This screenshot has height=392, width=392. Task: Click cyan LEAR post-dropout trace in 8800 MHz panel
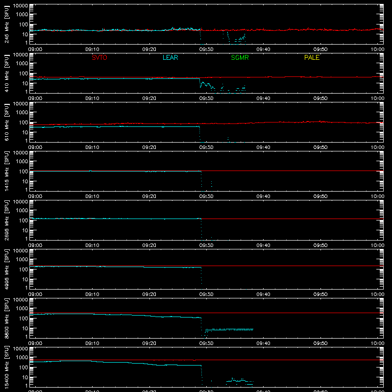point(229,330)
